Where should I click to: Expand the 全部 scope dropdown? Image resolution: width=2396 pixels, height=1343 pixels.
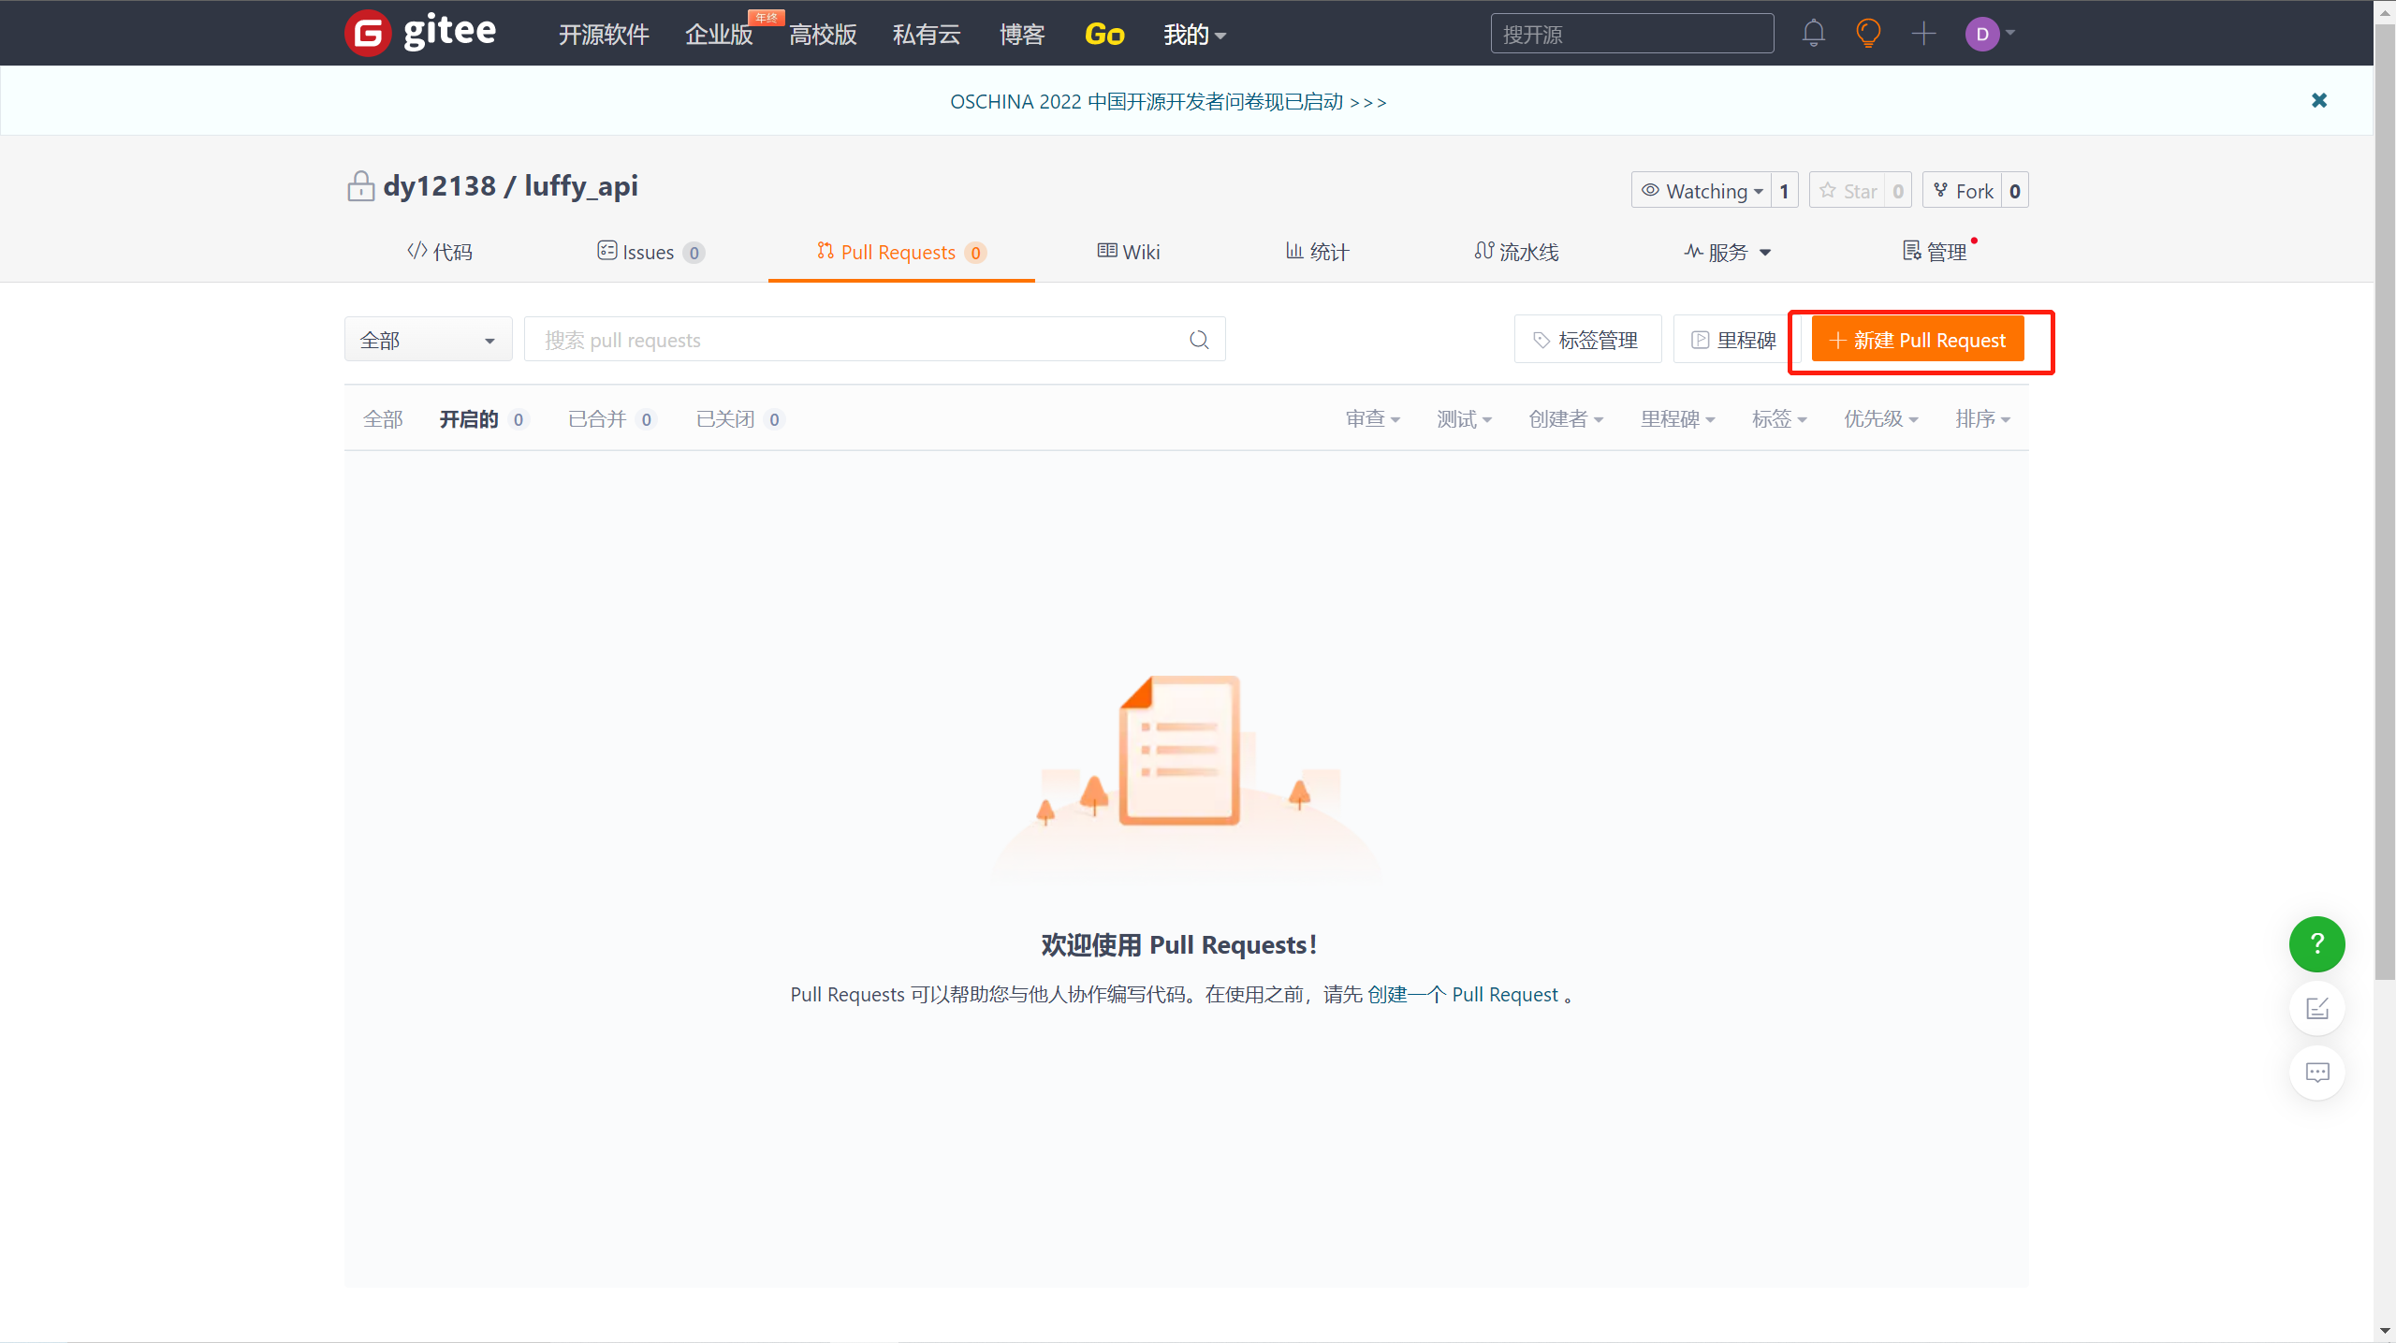(x=428, y=340)
